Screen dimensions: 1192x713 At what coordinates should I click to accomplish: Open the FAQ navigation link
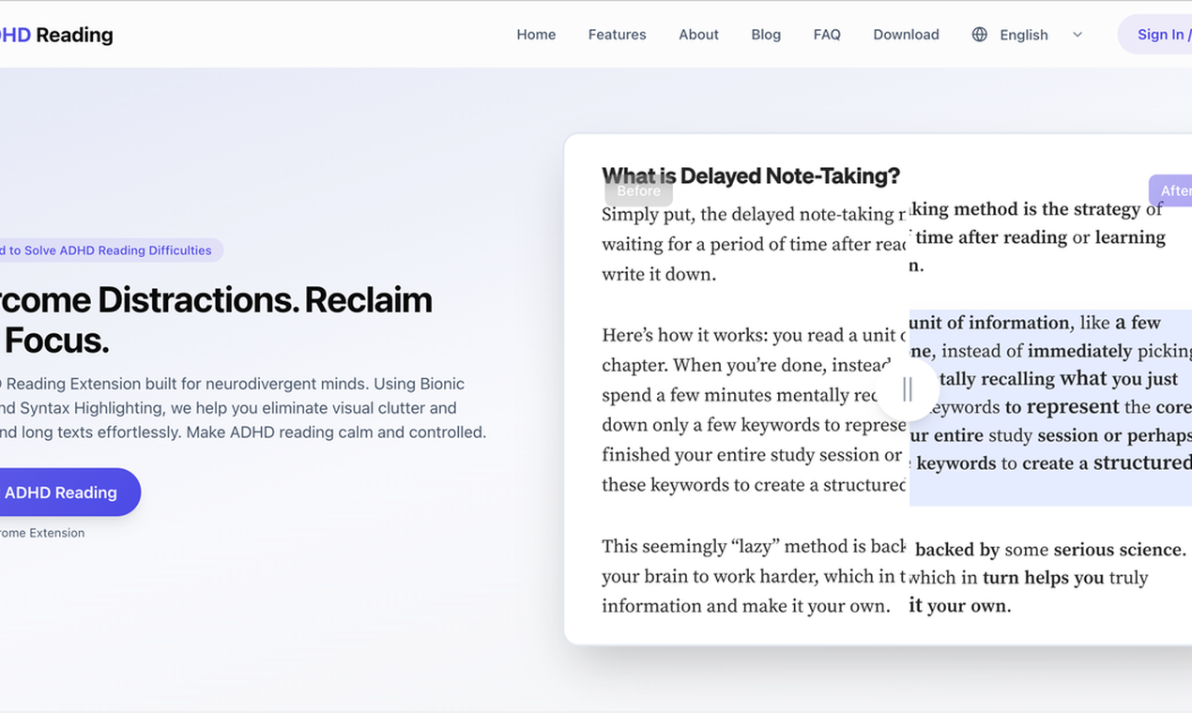pyautogui.click(x=827, y=35)
